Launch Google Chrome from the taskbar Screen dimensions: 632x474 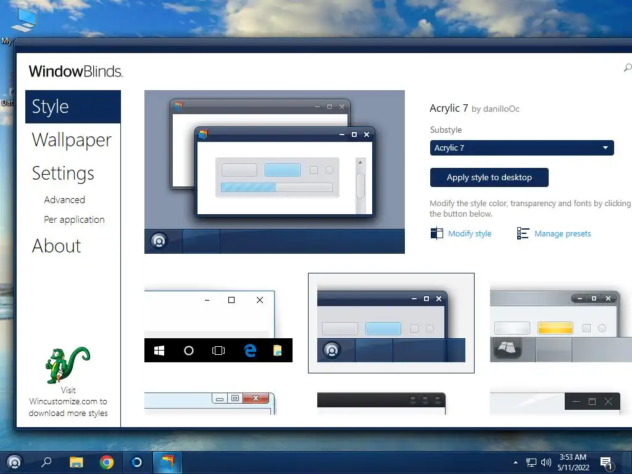(x=106, y=462)
